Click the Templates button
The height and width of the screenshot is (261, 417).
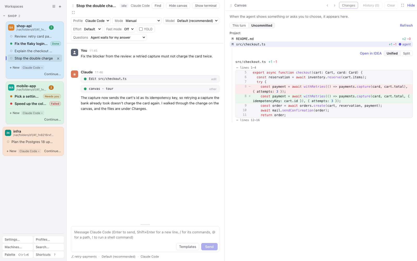click(x=188, y=247)
